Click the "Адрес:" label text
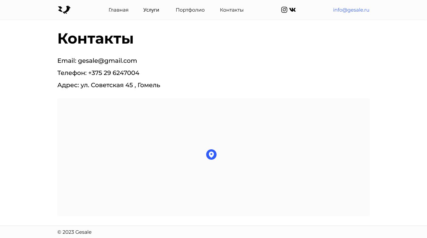Image resolution: width=427 pixels, height=238 pixels. point(68,85)
